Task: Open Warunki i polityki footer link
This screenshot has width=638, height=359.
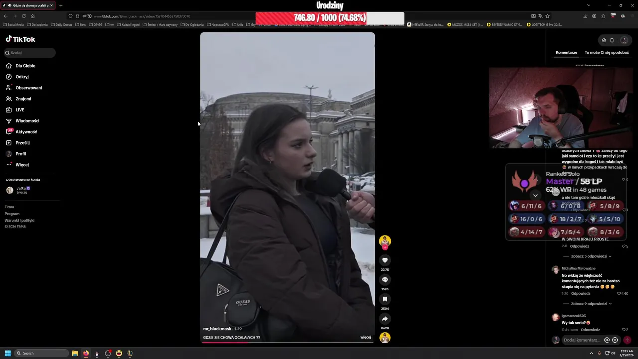Action: pos(19,220)
